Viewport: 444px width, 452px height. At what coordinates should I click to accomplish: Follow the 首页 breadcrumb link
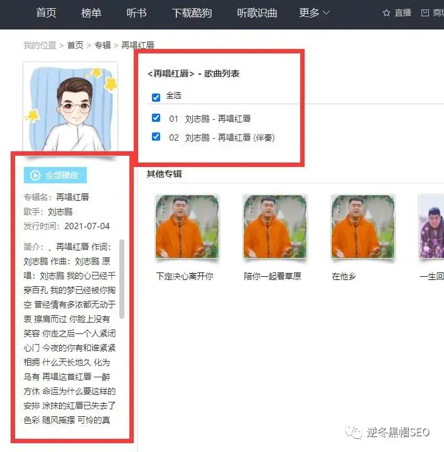pos(75,45)
